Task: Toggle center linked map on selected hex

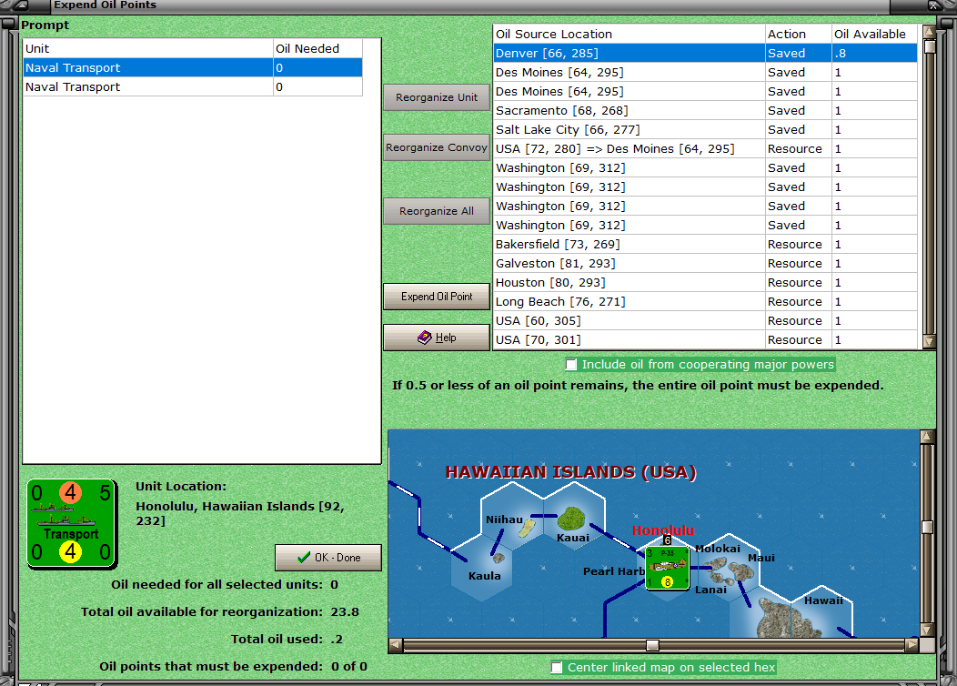Action: 557,668
